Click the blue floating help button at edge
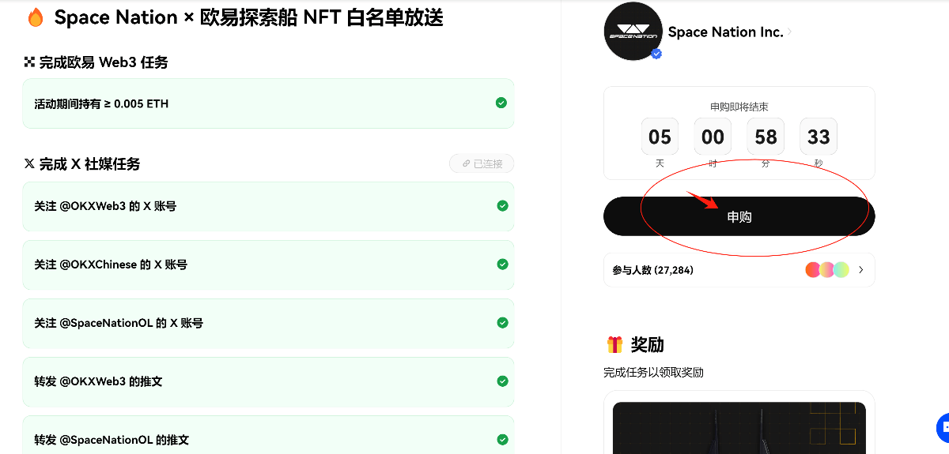 tap(943, 428)
